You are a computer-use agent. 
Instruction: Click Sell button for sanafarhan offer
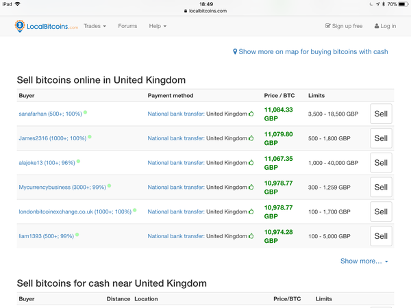381,114
